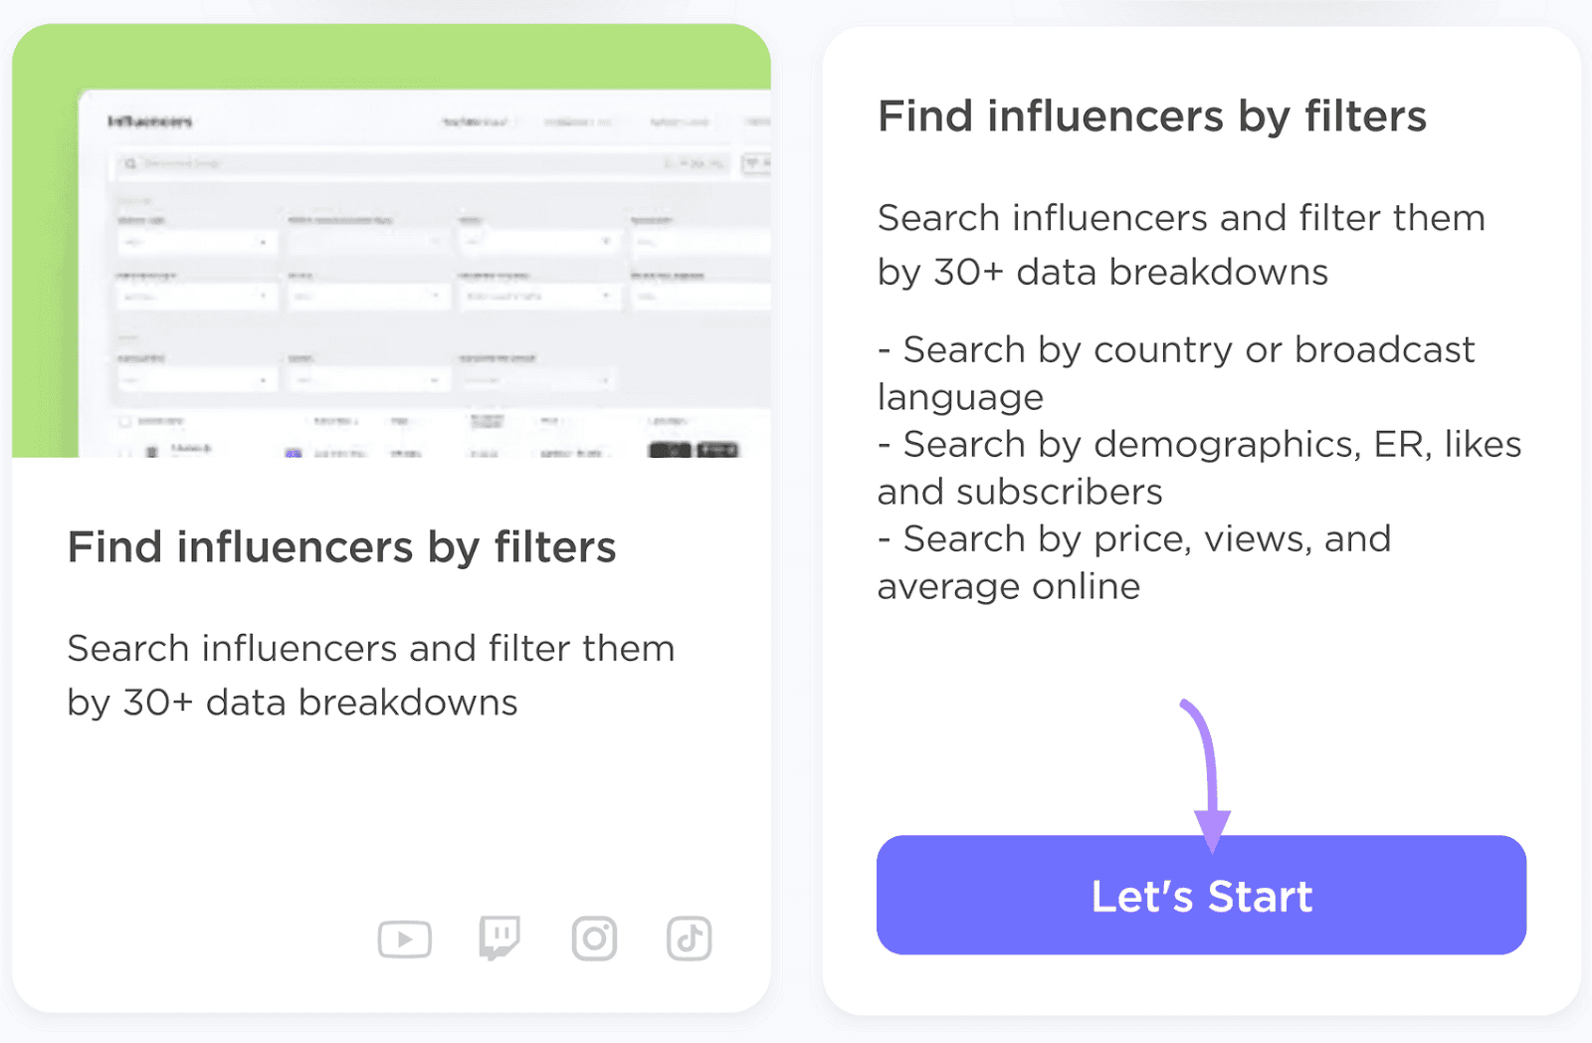Toggle the select-all checkbox in the results header
Screen dimensions: 1592x1043
tap(126, 422)
